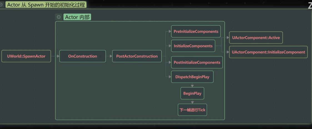Select the DispatchBeginPlay node
Screen dimensions: 312x129
192,77
